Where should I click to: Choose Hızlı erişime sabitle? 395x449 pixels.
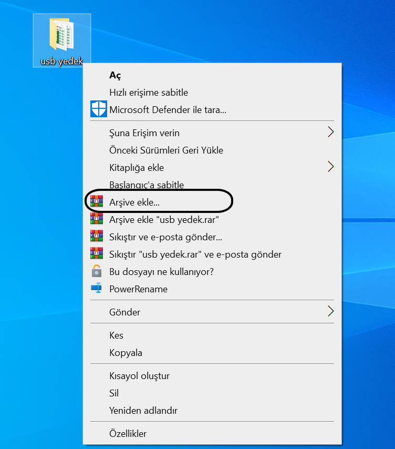(149, 93)
